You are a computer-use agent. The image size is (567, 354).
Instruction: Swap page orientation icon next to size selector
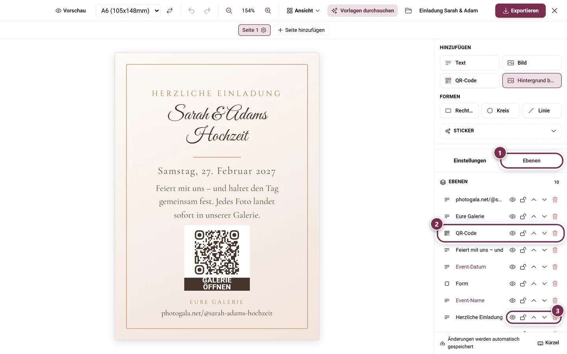pyautogui.click(x=170, y=11)
